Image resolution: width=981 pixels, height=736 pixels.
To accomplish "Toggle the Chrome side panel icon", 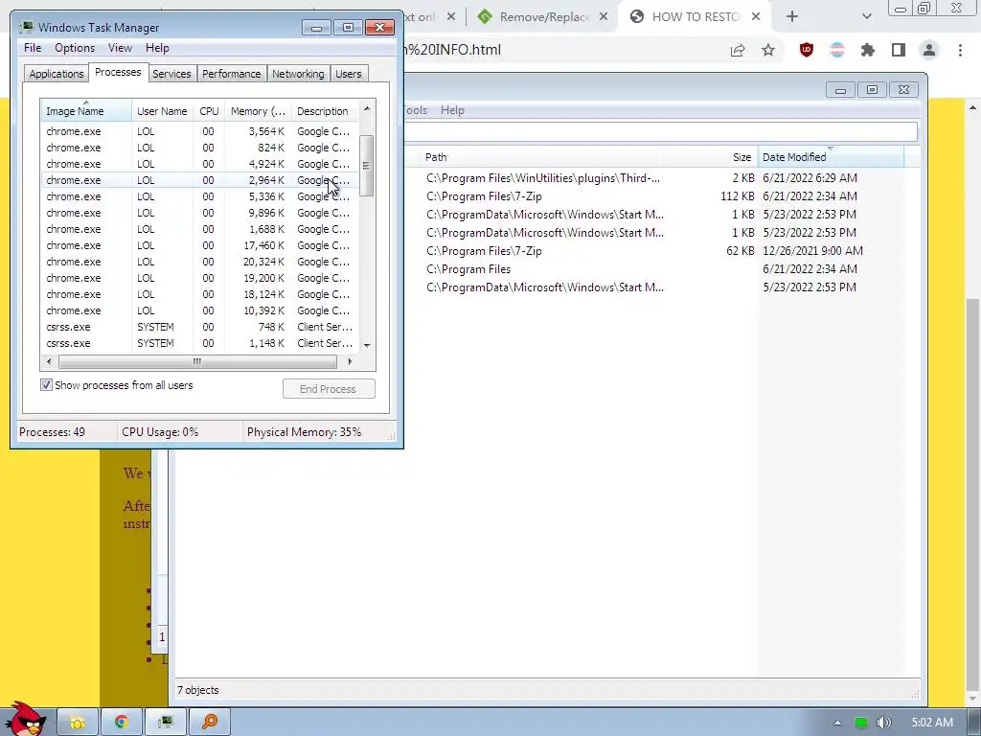I will click(x=899, y=50).
